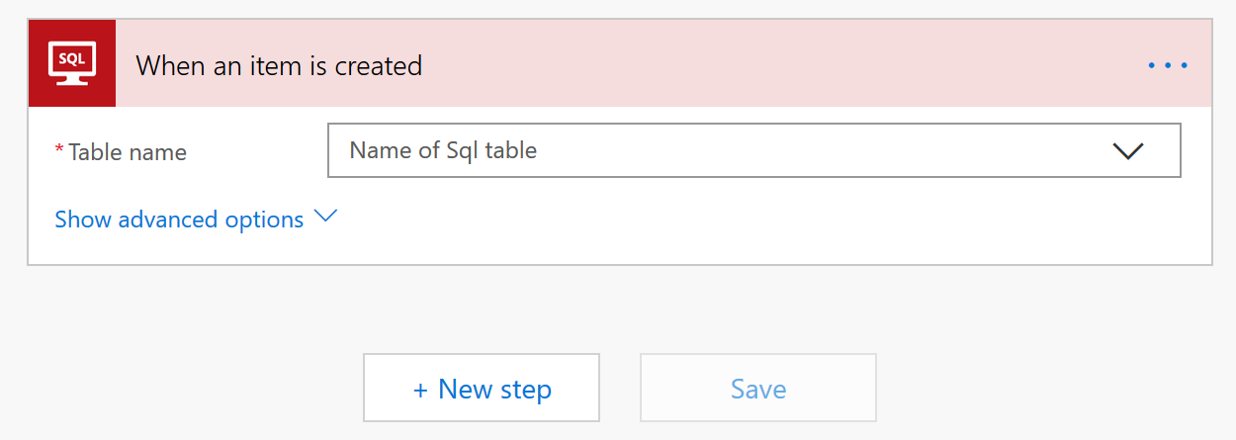1236x440 pixels.
Task: Click the monitor graphic inside the SQL tile
Action: (x=72, y=62)
